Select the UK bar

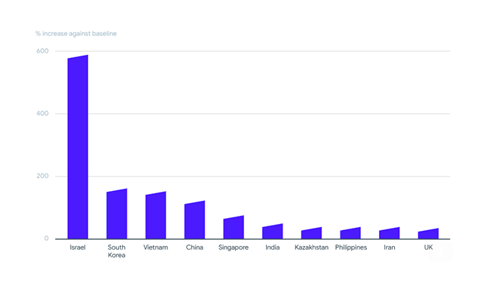click(428, 234)
